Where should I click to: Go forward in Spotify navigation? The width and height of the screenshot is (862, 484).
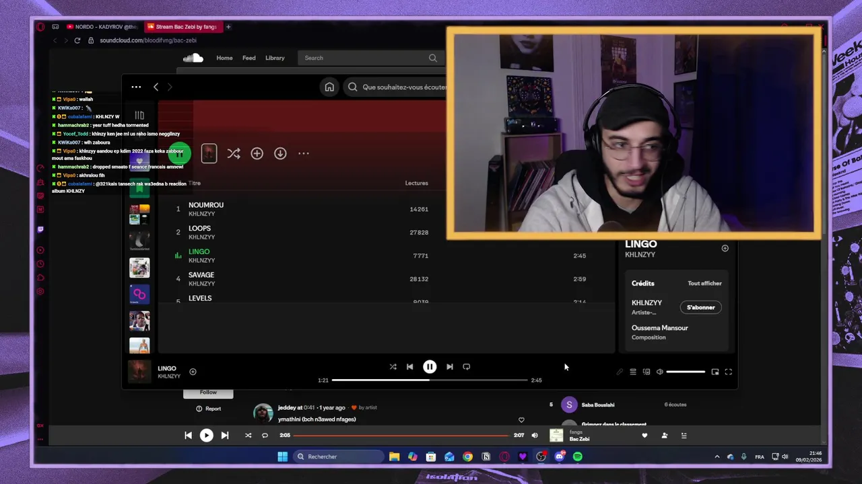[170, 87]
